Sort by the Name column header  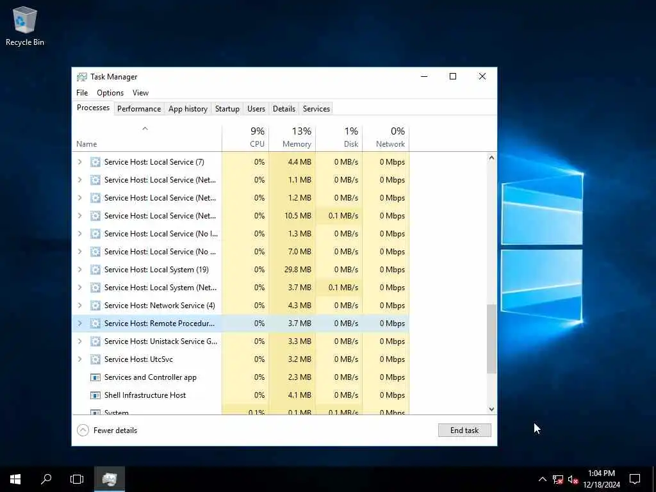147,137
